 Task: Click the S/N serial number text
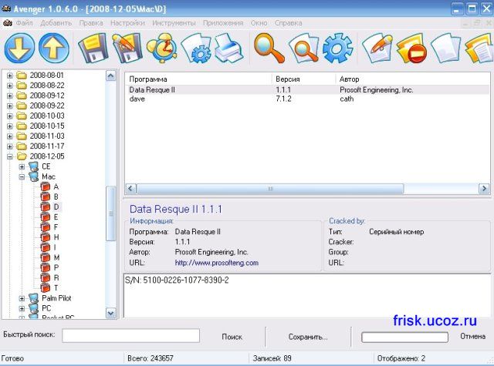pyautogui.click(x=177, y=280)
